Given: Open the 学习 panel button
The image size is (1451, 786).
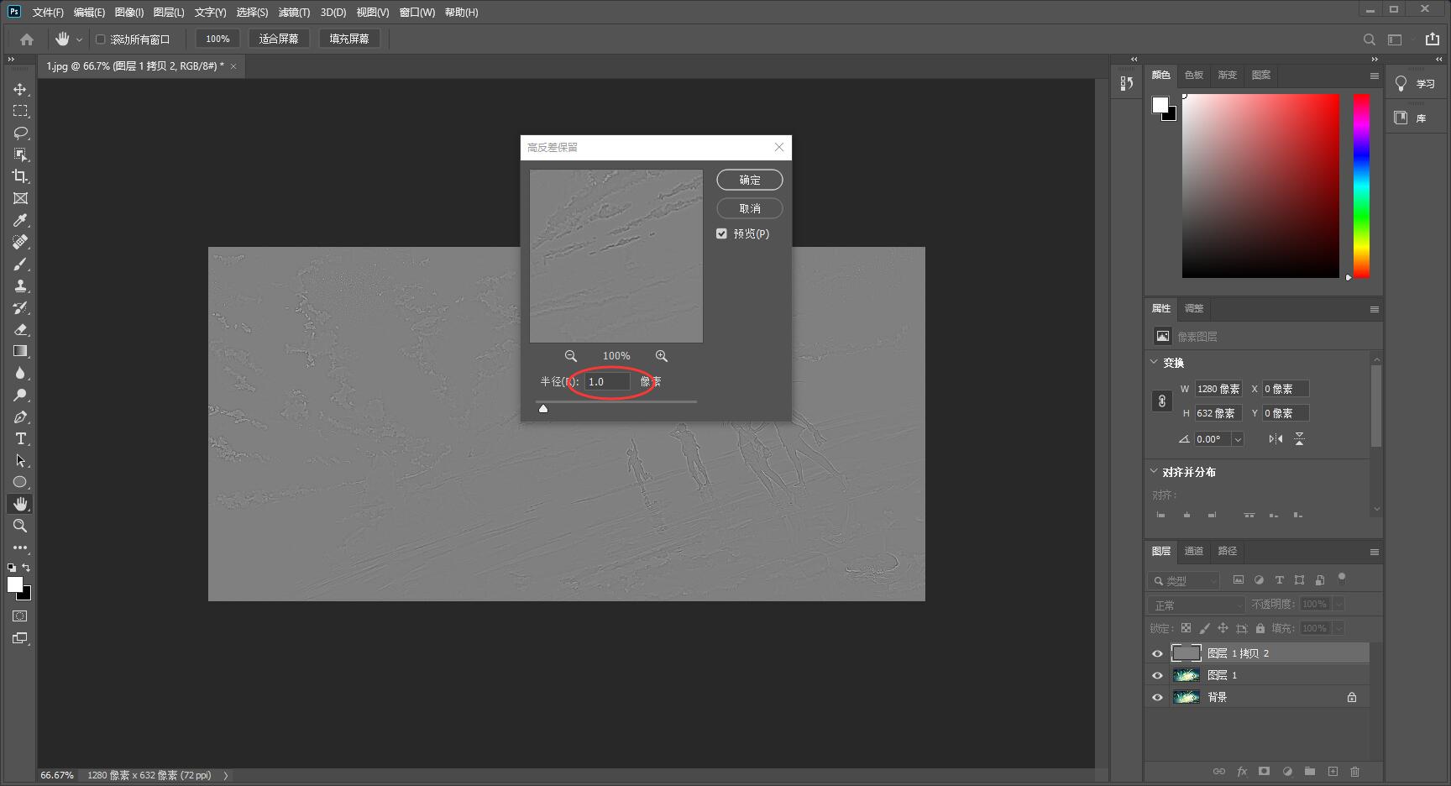Looking at the screenshot, I should 1417,83.
